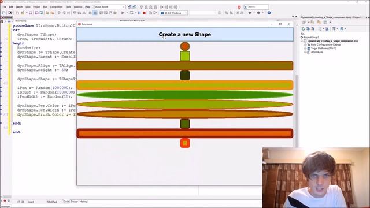
Task: Click the IDE search input field
Action: 257,7
